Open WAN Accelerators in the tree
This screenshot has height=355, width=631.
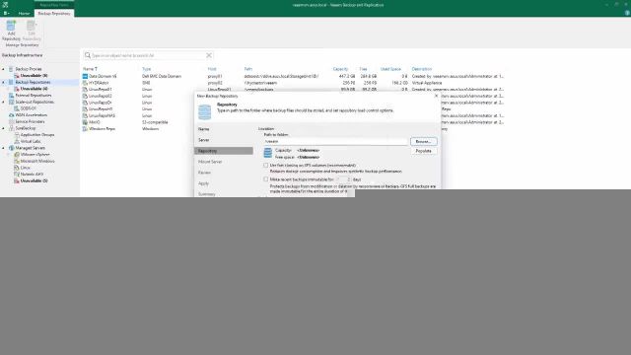(31, 115)
